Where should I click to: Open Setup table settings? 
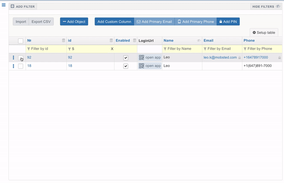[x=264, y=33]
